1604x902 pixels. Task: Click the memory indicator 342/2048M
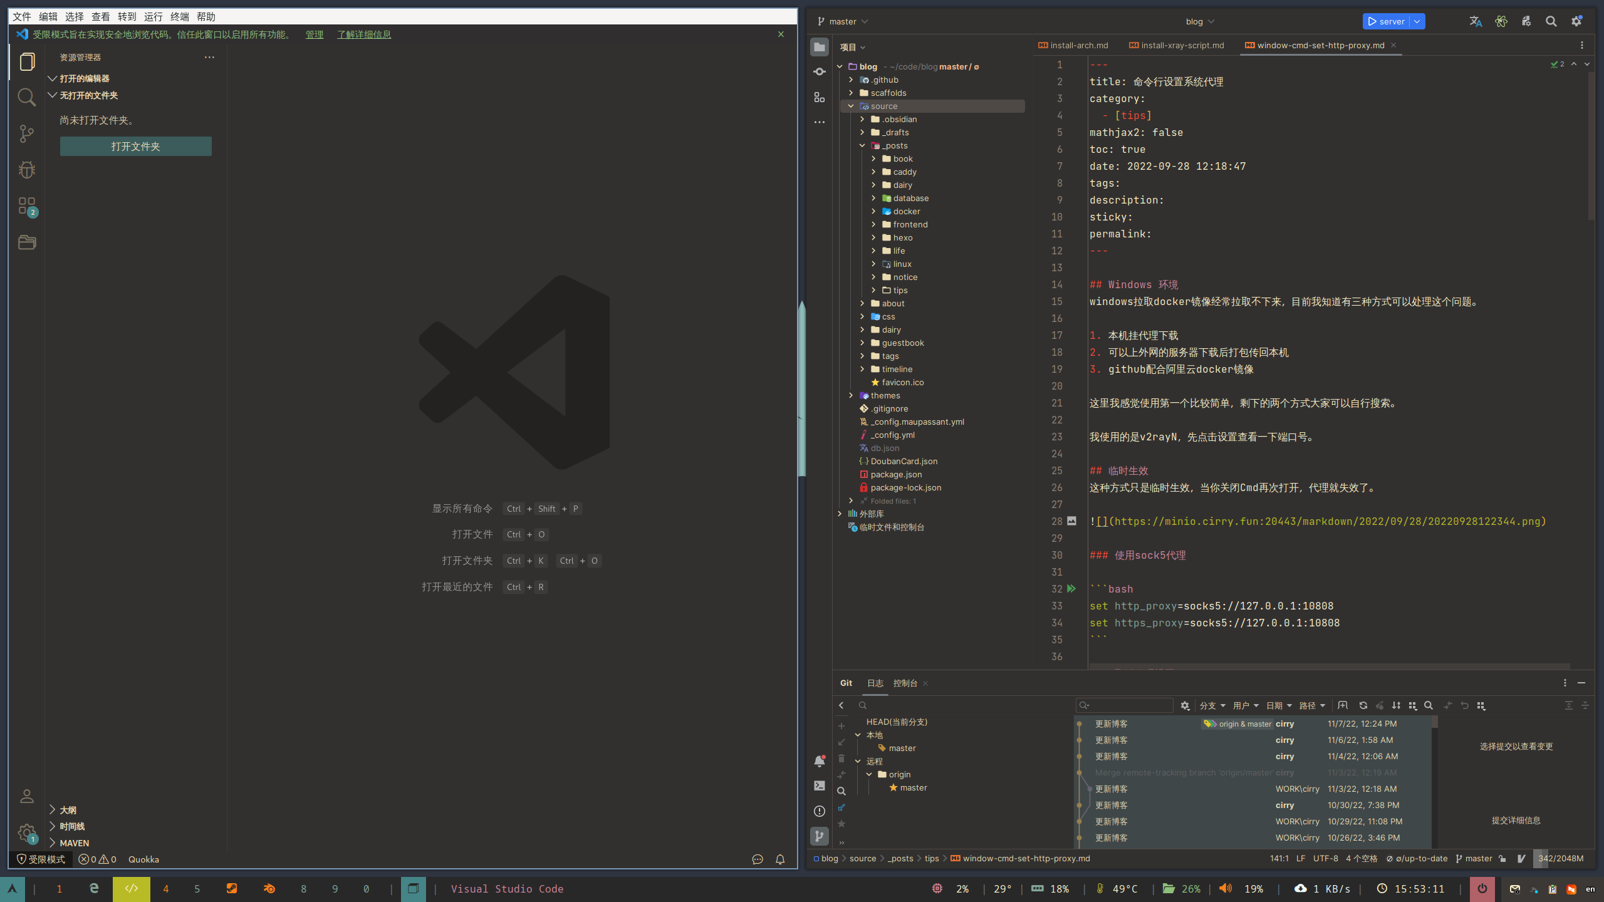(x=1560, y=859)
